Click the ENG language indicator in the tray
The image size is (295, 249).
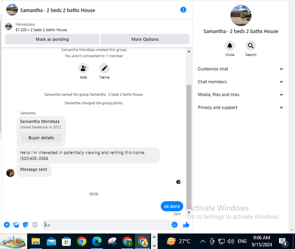[x=242, y=241]
